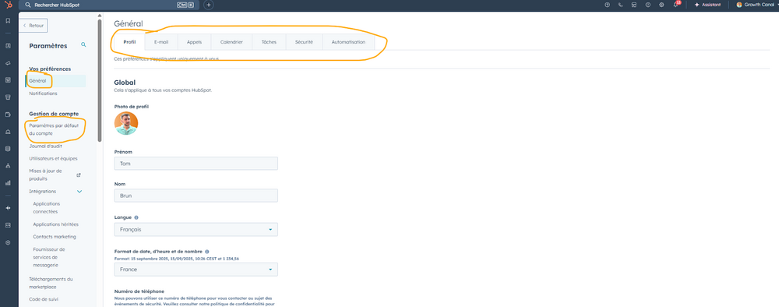Open Contacts marketing

tap(55, 237)
